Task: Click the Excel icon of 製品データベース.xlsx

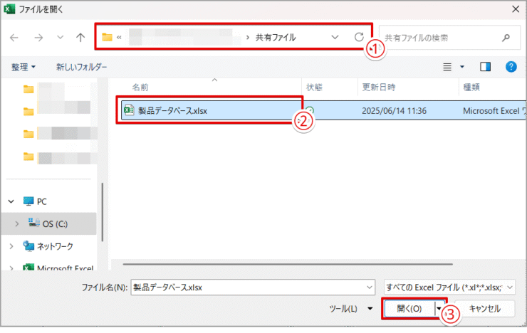Action: [x=129, y=110]
